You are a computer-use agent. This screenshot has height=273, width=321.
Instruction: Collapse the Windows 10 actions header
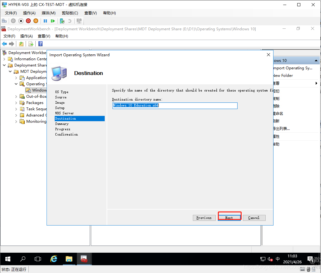[316, 61]
